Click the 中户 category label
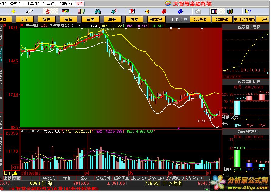The height and width of the screenshot is (192, 271). [x=250, y=125]
